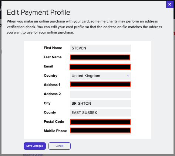Focus the Email input field
The width and height of the screenshot is (175, 156).
pos(100,67)
